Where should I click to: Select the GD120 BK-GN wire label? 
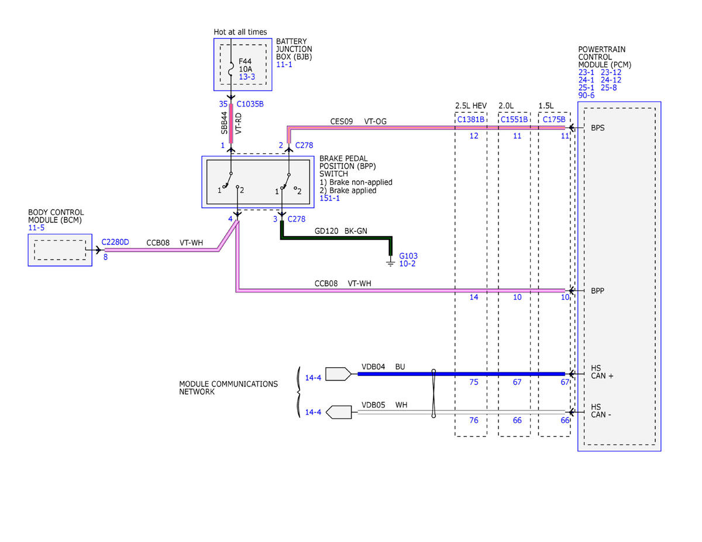(341, 231)
